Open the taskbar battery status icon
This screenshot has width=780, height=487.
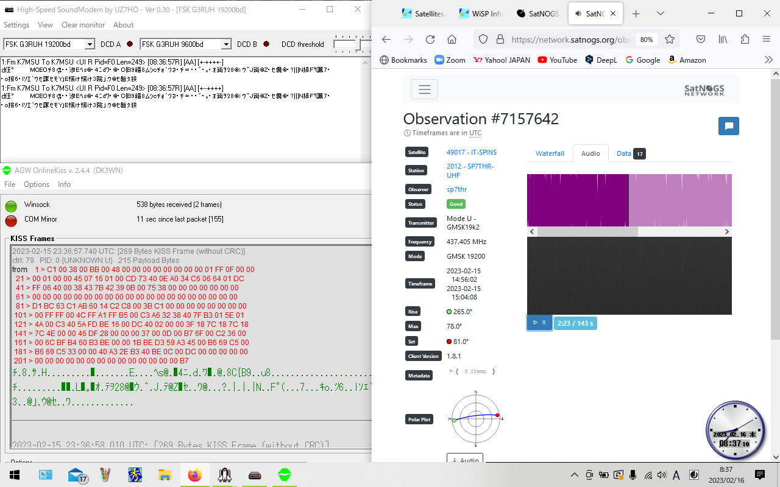point(604,475)
